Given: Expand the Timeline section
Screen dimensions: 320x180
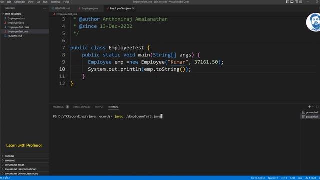Looking at the screenshot, I should pos(24,161).
